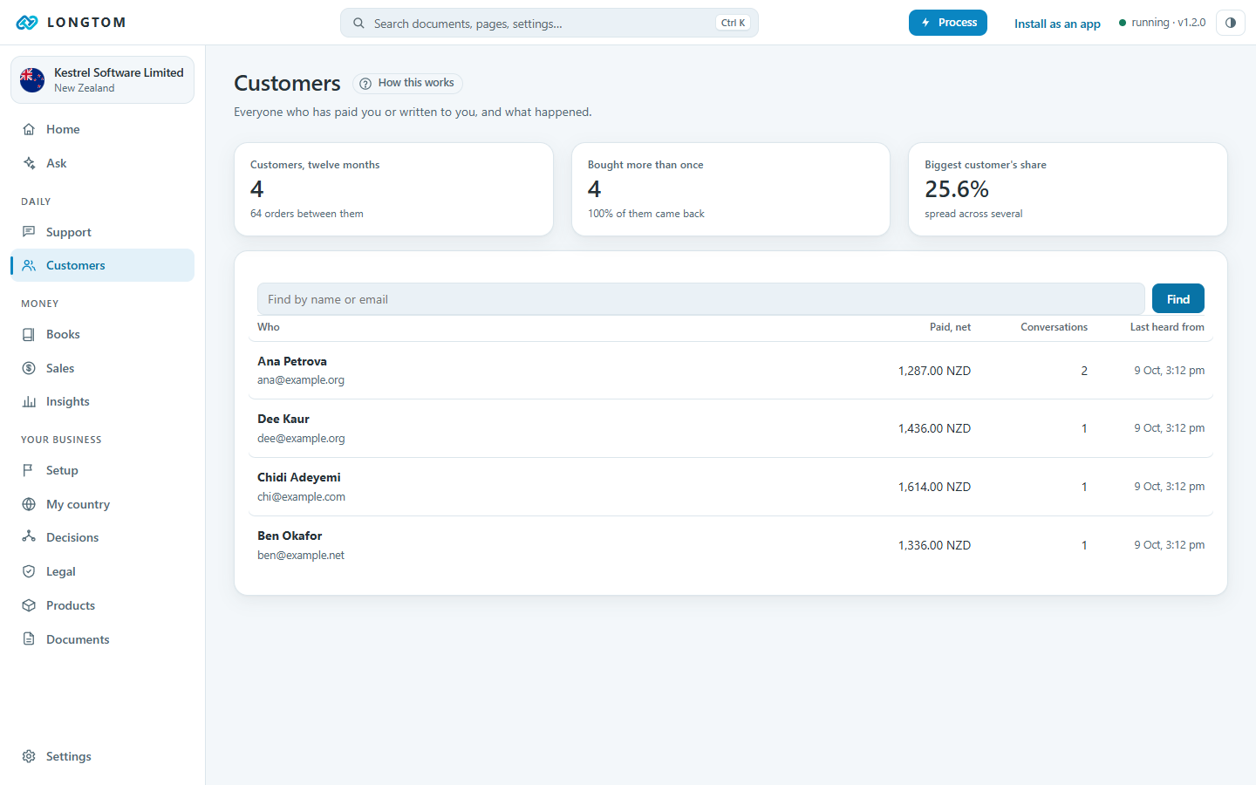1256x785 pixels.
Task: Click the Find button
Action: pyautogui.click(x=1178, y=299)
